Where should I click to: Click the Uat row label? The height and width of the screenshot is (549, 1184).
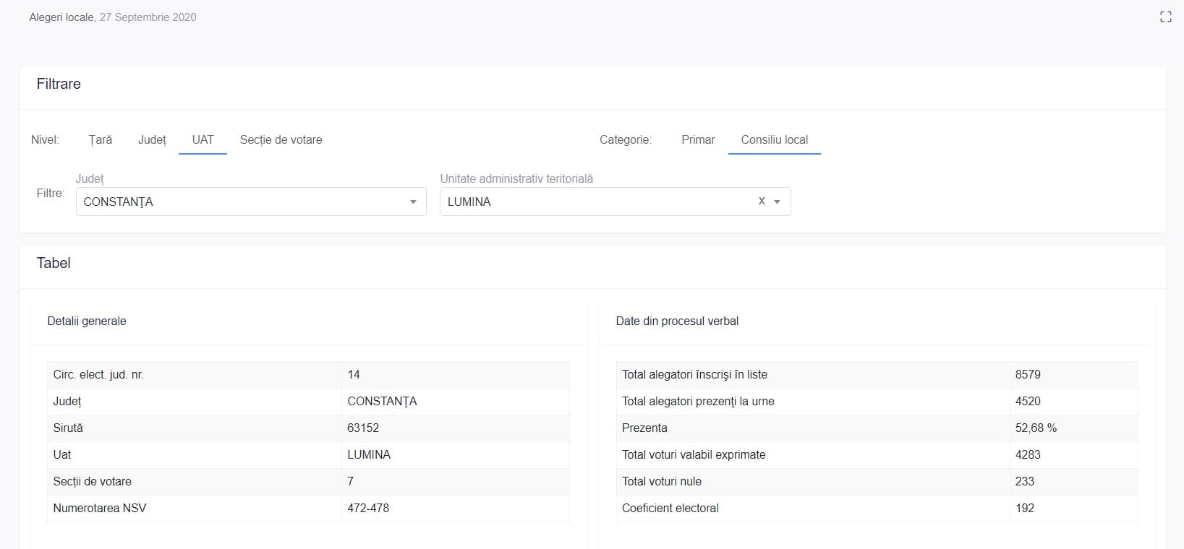click(62, 454)
